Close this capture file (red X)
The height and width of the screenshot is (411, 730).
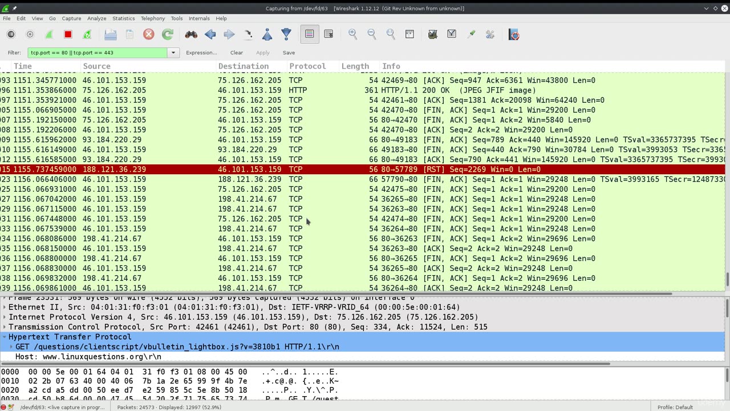click(x=149, y=34)
